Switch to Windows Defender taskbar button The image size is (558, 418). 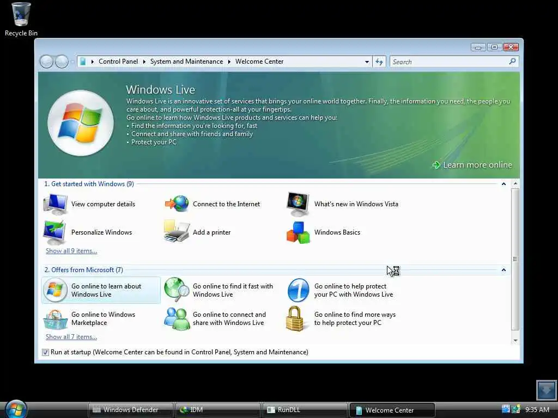[x=130, y=410]
